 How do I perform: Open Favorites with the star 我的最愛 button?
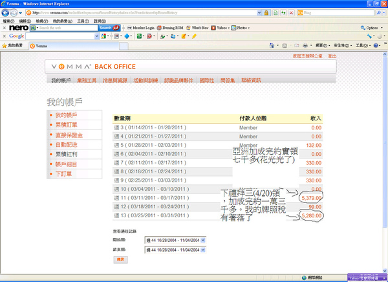12,46
